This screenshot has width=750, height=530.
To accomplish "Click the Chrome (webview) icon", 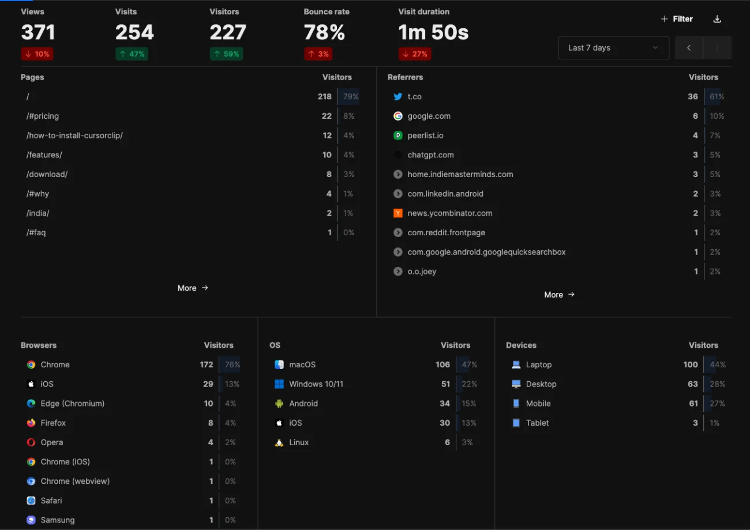I will point(31,481).
